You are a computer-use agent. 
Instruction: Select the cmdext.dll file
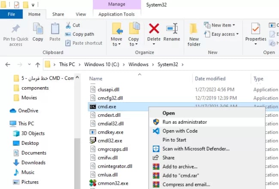[x=109, y=115]
